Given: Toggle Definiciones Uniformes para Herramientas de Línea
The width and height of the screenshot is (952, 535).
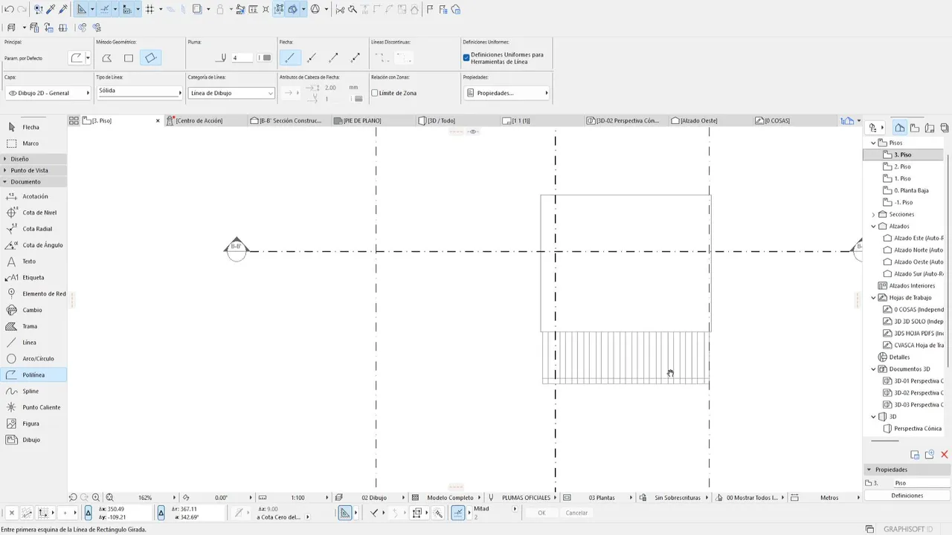Looking at the screenshot, I should coord(466,57).
